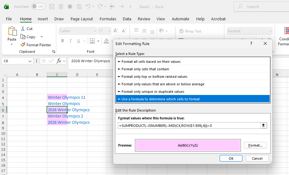This screenshot has width=289, height=175.
Task: Switch to the Insert tab
Action: tap(43, 19)
